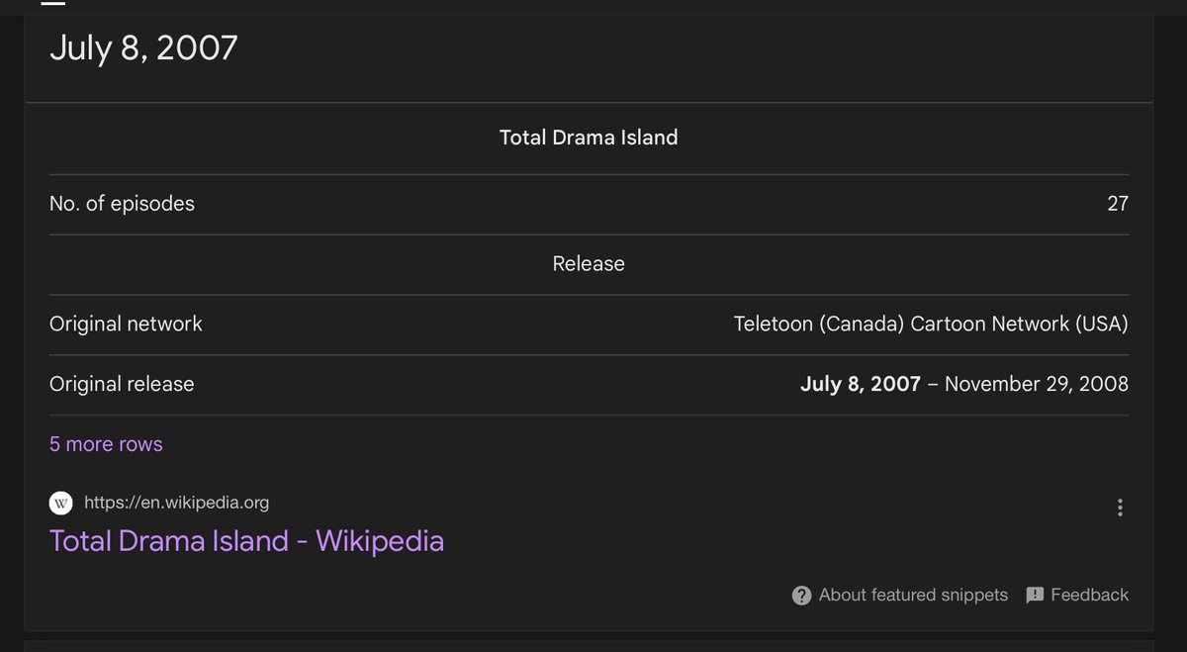1187x652 pixels.
Task: Select the 'July 8, 2007' answer heading
Action: (143, 47)
